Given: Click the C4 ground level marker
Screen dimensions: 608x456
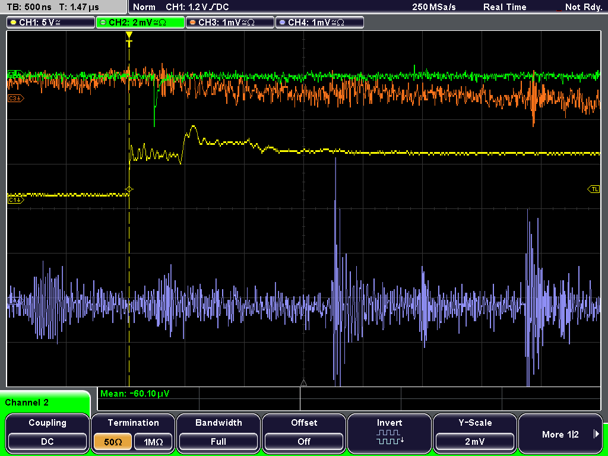Looking at the screenshot, I should tap(16, 300).
